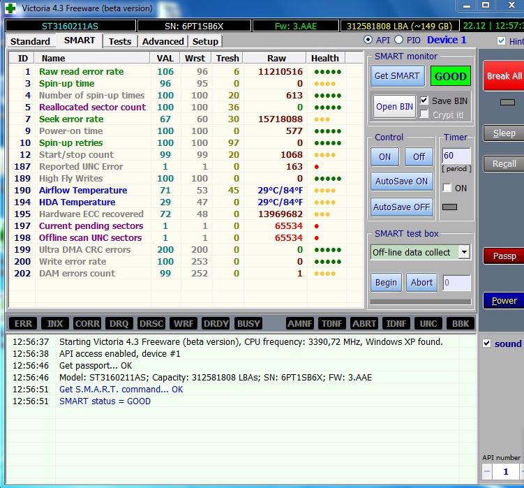The width and height of the screenshot is (524, 488).
Task: Click the BBK error indicator
Action: point(461,323)
